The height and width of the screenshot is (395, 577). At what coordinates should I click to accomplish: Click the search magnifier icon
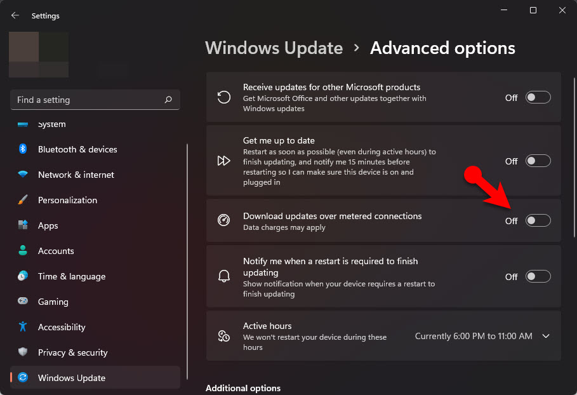pyautogui.click(x=168, y=100)
